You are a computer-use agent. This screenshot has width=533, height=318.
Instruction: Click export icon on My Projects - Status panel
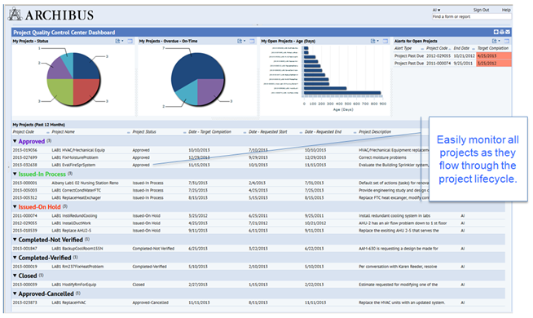click(117, 41)
